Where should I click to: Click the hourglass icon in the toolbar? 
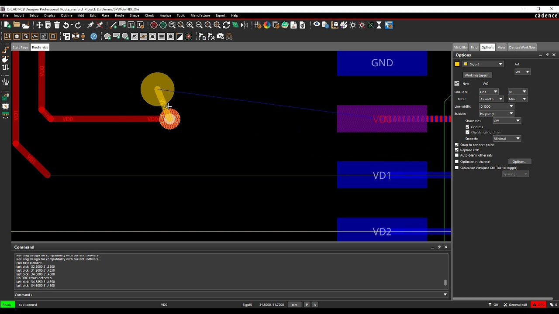click(x=379, y=25)
